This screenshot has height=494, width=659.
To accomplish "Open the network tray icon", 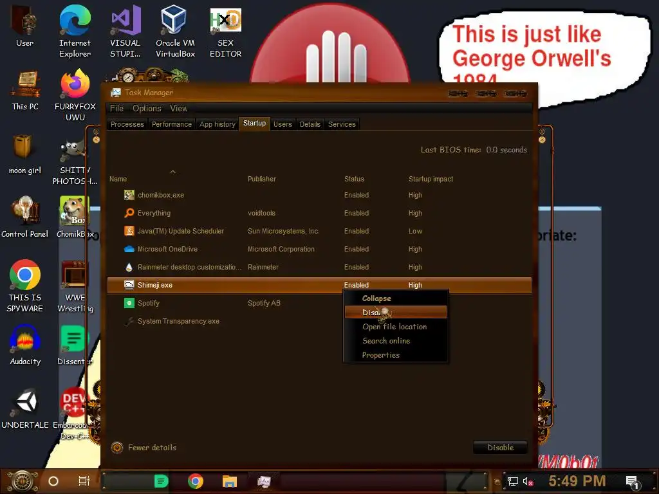I will [512, 481].
